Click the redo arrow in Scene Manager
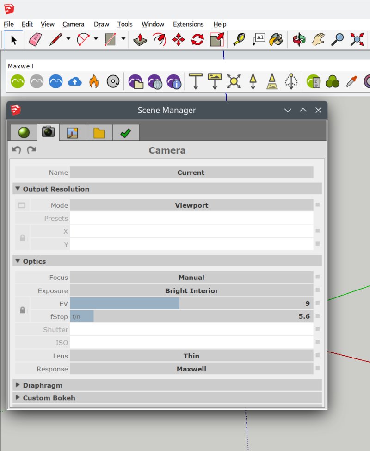Image resolution: width=370 pixels, height=451 pixels. (x=31, y=150)
